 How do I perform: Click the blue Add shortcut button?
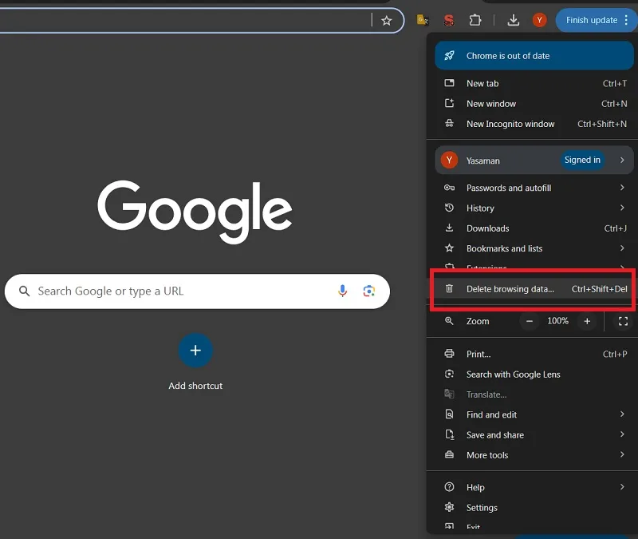click(195, 351)
